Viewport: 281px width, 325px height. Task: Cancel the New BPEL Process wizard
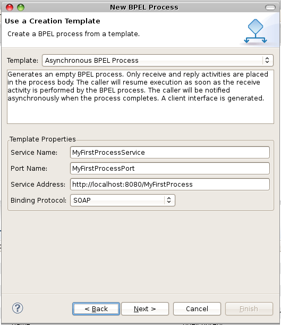pos(197,309)
